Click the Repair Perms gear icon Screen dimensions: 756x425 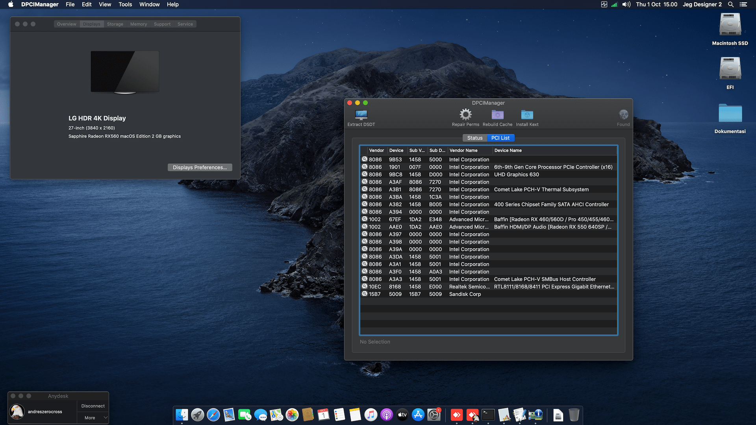pyautogui.click(x=466, y=115)
